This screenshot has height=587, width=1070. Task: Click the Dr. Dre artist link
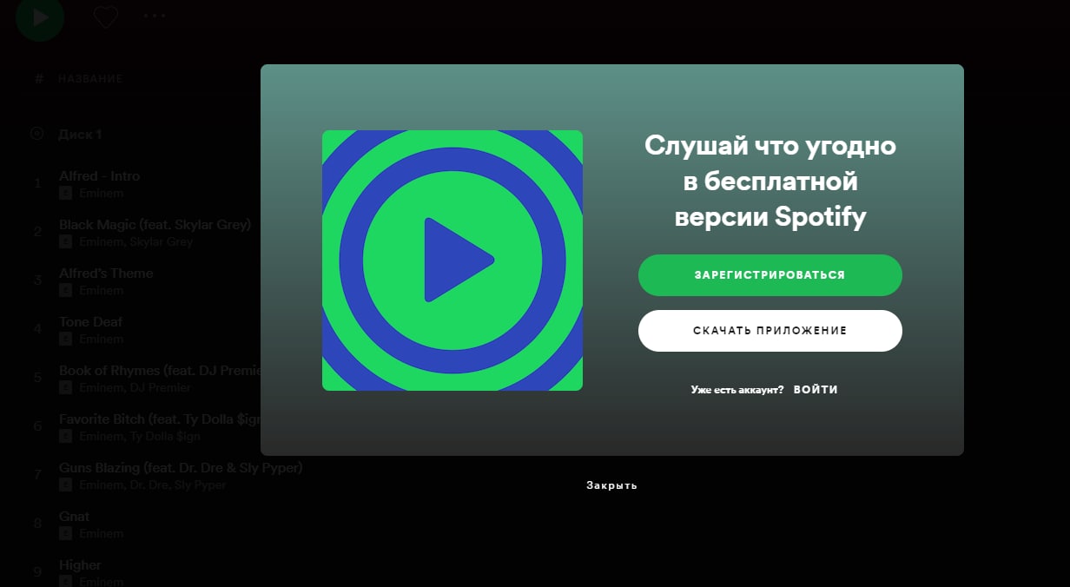point(149,485)
